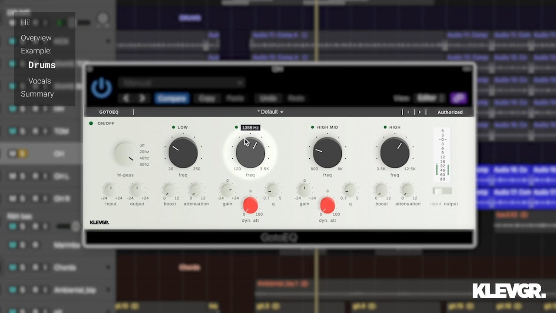Click the LOW band freq knob
556x313 pixels.
[x=183, y=152]
